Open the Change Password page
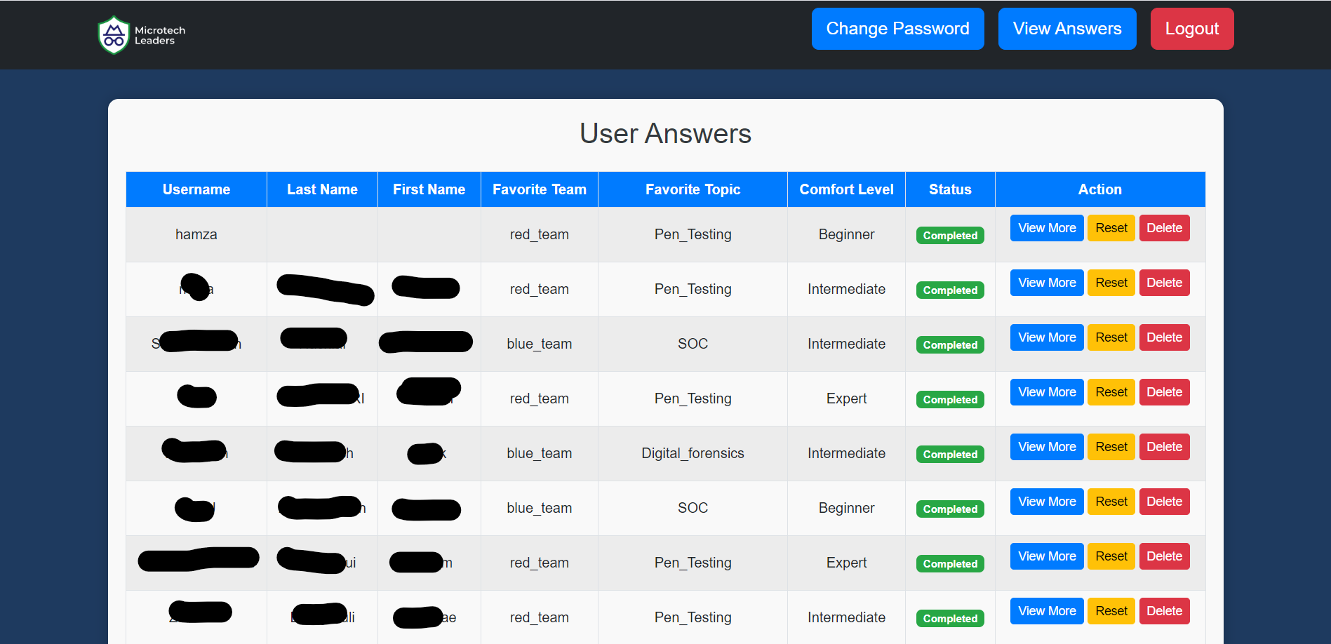This screenshot has width=1331, height=644. 897,29
